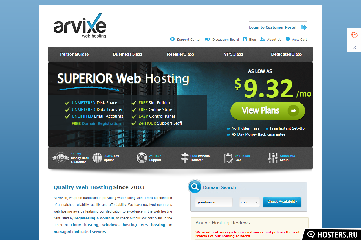The image size is (361, 240).
Task: Click the clipboard icon for No Hidden Fees
Action: click(228, 158)
